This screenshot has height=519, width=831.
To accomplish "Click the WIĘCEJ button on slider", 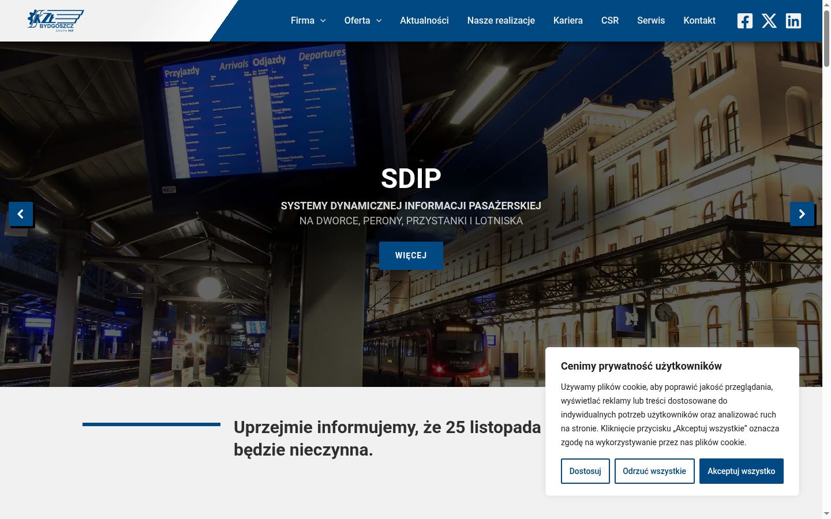I will tap(411, 255).
